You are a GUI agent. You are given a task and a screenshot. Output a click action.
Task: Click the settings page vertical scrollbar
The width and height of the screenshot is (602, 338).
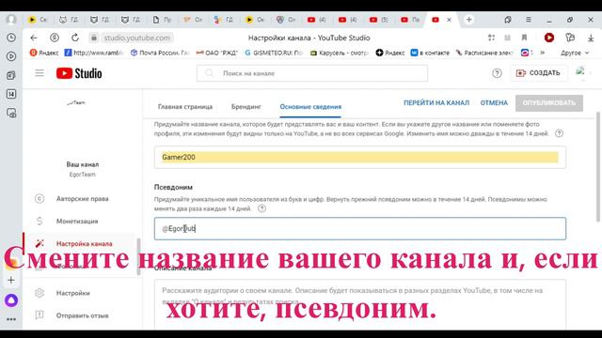pyautogui.click(x=598, y=167)
